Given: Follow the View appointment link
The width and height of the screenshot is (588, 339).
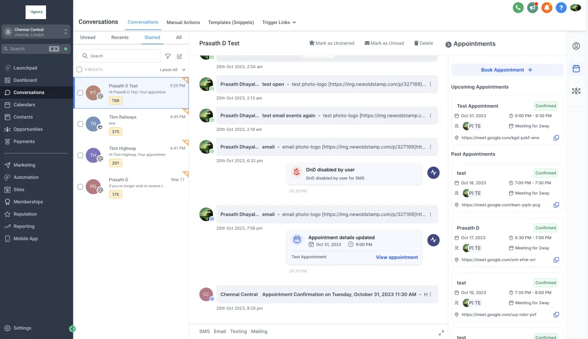Looking at the screenshot, I should click(397, 257).
